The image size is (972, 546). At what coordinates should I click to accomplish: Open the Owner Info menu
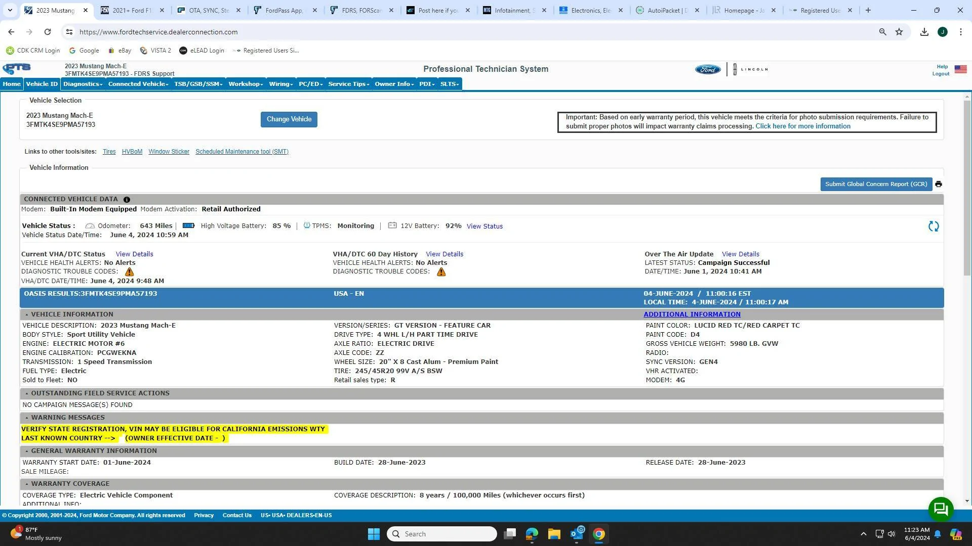pyautogui.click(x=394, y=84)
